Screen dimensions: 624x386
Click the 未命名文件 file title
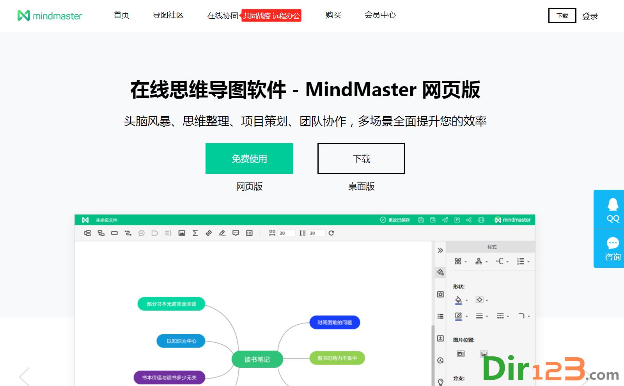click(x=106, y=220)
